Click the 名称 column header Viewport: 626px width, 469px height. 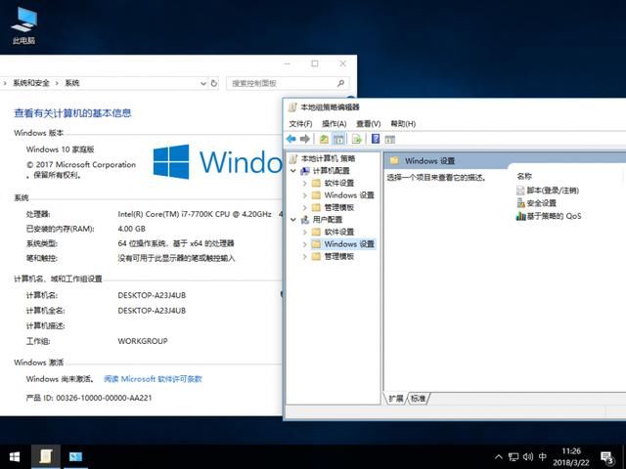coord(524,176)
